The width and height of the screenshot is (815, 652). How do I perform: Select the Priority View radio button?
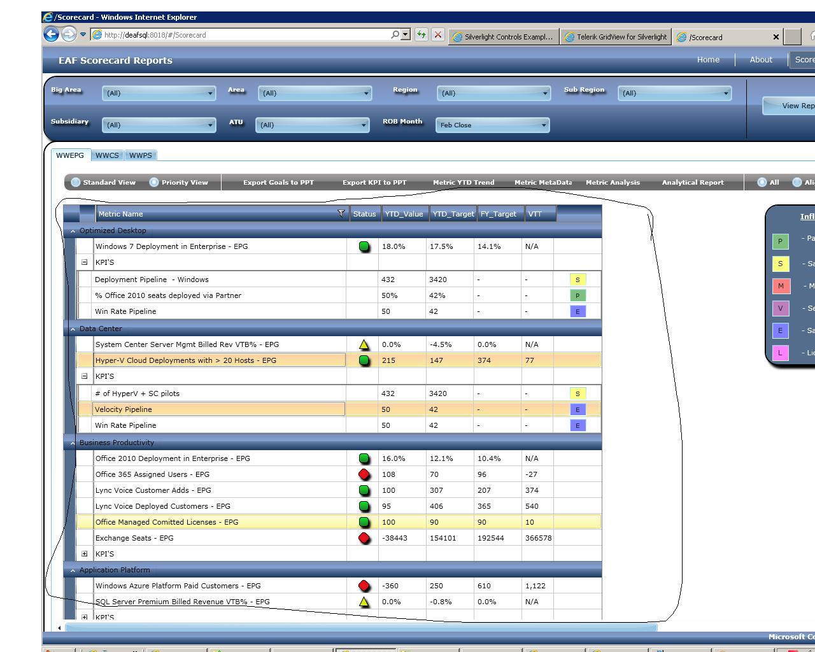[x=154, y=182]
